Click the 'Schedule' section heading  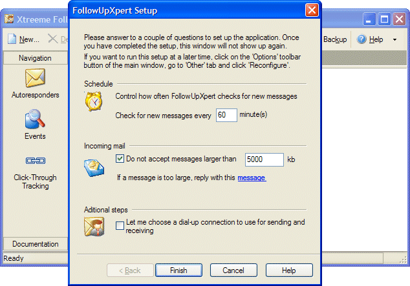(x=98, y=84)
